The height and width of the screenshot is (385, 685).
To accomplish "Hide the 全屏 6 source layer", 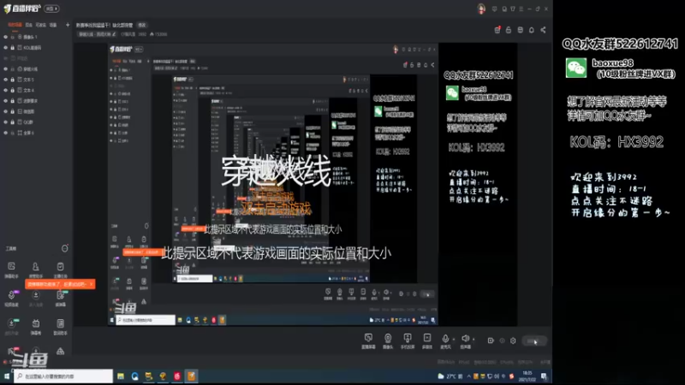I will click(6, 133).
